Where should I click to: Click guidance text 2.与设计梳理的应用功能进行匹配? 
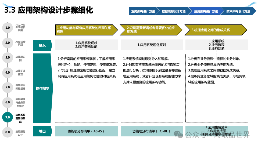(x=87, y=73)
